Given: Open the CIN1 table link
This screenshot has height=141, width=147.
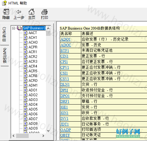Looking at the screenshot, I should tap(64, 56).
